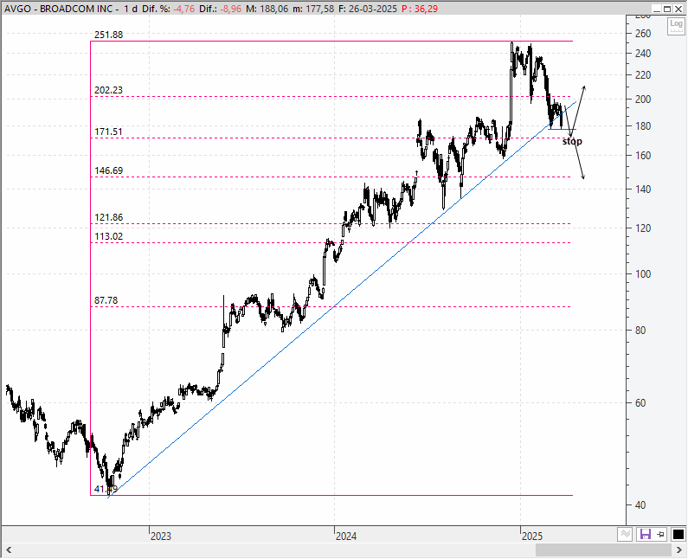Viewport: 688px width, 559px height.
Task: Click the horizontal scrollbar thumb
Action: click(603, 550)
